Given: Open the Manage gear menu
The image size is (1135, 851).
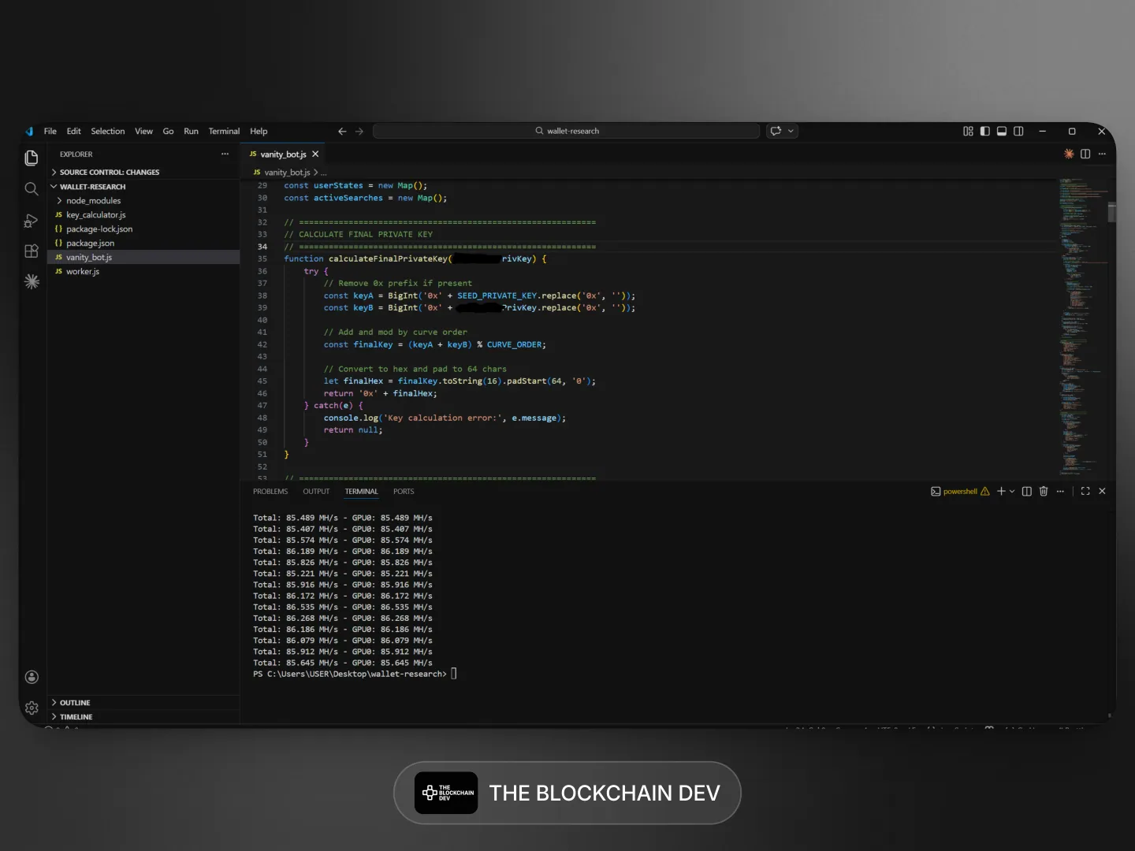Looking at the screenshot, I should (32, 708).
